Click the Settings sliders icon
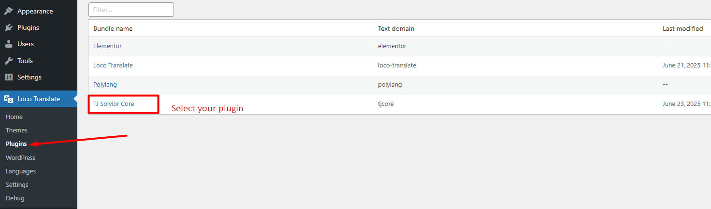 [x=9, y=77]
